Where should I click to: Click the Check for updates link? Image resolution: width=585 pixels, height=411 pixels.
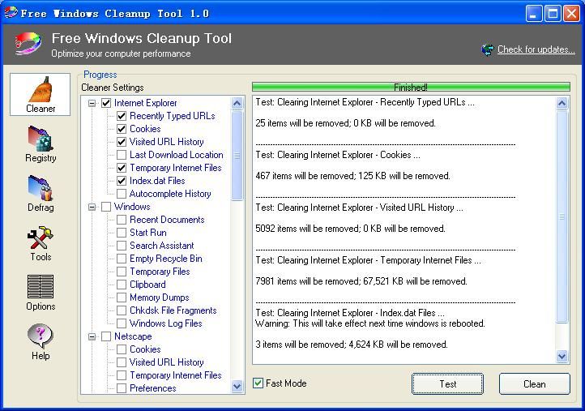pyautogui.click(x=536, y=49)
